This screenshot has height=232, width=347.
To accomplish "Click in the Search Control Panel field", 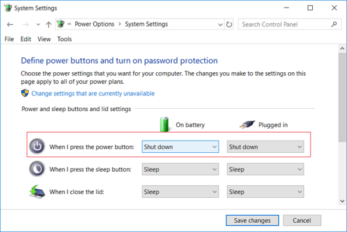I will (286, 24).
